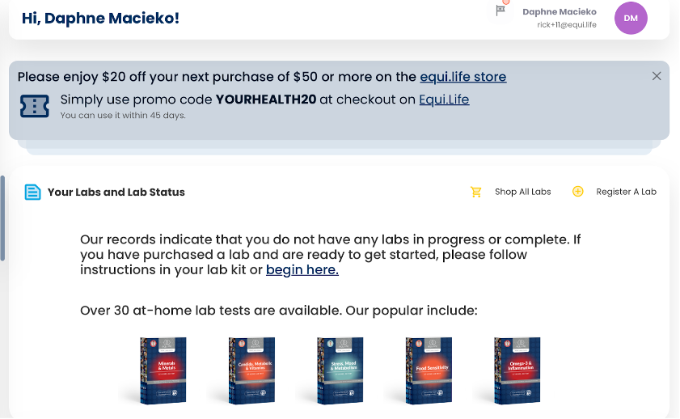Follow the Equi.Life checkout link
Viewport: 680px width, 419px height.
(x=444, y=99)
